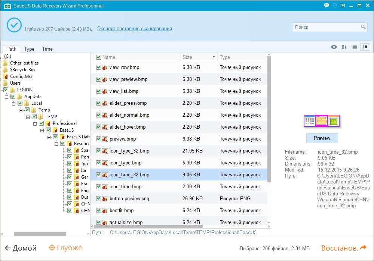This screenshot has height=261, width=374.
Task: Collapse the Temp tree node
Action: pos(21,110)
